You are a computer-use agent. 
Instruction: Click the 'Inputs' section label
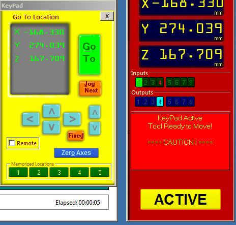(x=139, y=73)
